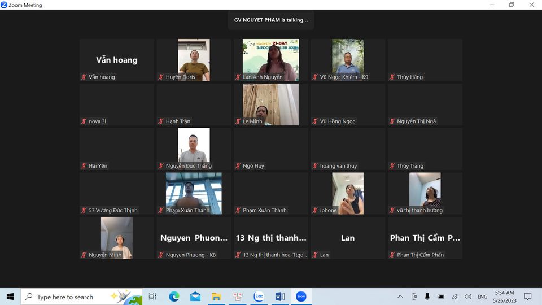Select Lan Anh Nguyễn's video tile
Image resolution: width=542 pixels, height=305 pixels.
(270, 60)
